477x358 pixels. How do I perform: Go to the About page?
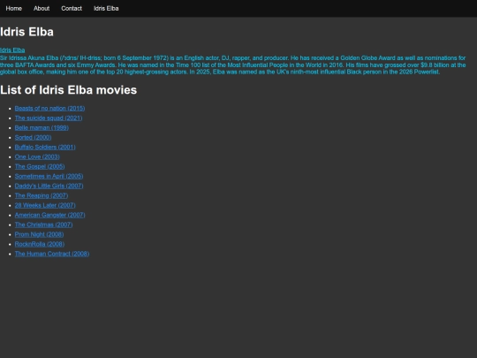pos(42,9)
